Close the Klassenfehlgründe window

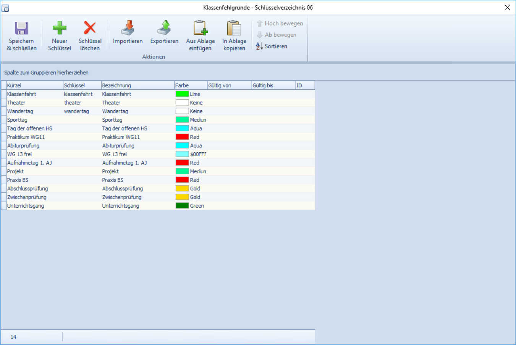[x=507, y=8]
